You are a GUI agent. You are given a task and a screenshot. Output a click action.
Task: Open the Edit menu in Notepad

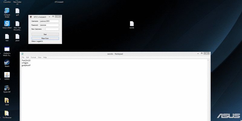click(28, 57)
